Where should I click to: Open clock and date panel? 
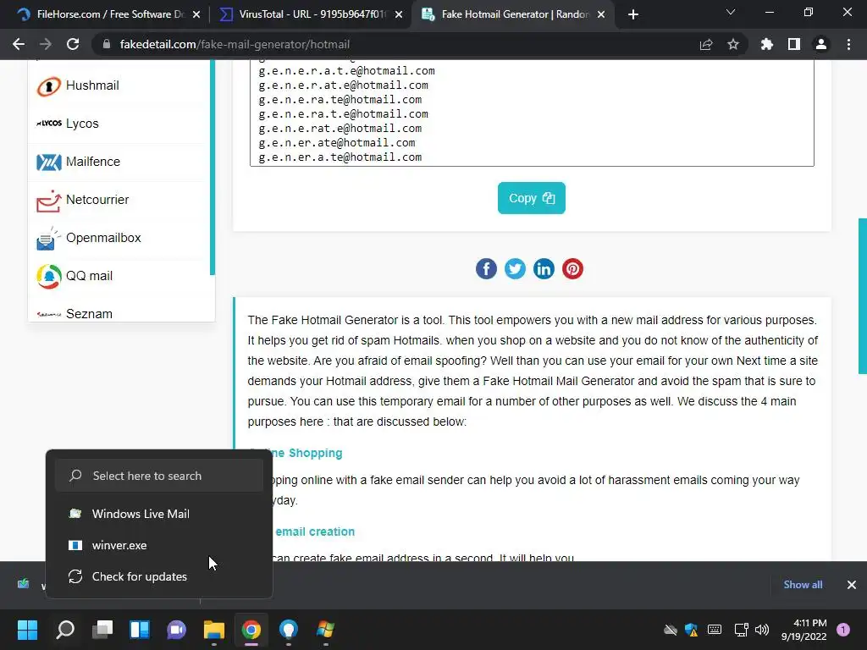click(804, 630)
